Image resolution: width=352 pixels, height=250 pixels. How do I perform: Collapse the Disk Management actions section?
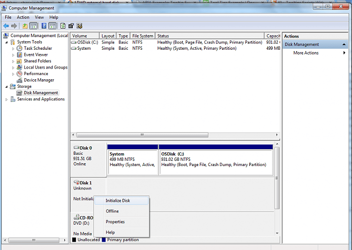click(344, 45)
